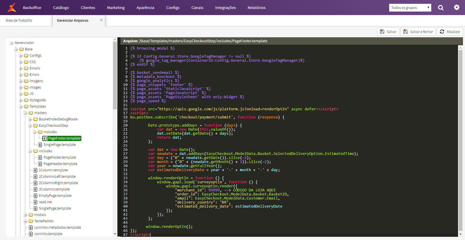
Task: Select 2ColumnsRight.template in the tree
Action: [58, 183]
